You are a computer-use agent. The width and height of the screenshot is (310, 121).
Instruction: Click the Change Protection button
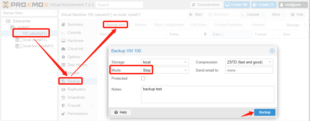pos(228,25)
